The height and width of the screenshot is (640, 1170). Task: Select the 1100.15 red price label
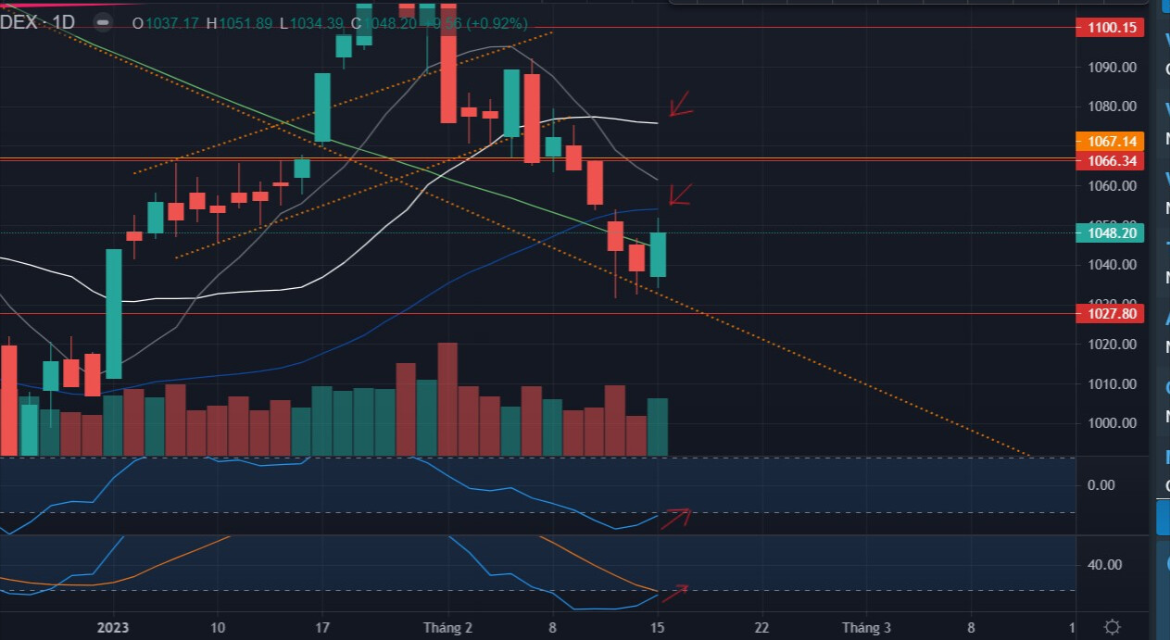pos(1109,28)
